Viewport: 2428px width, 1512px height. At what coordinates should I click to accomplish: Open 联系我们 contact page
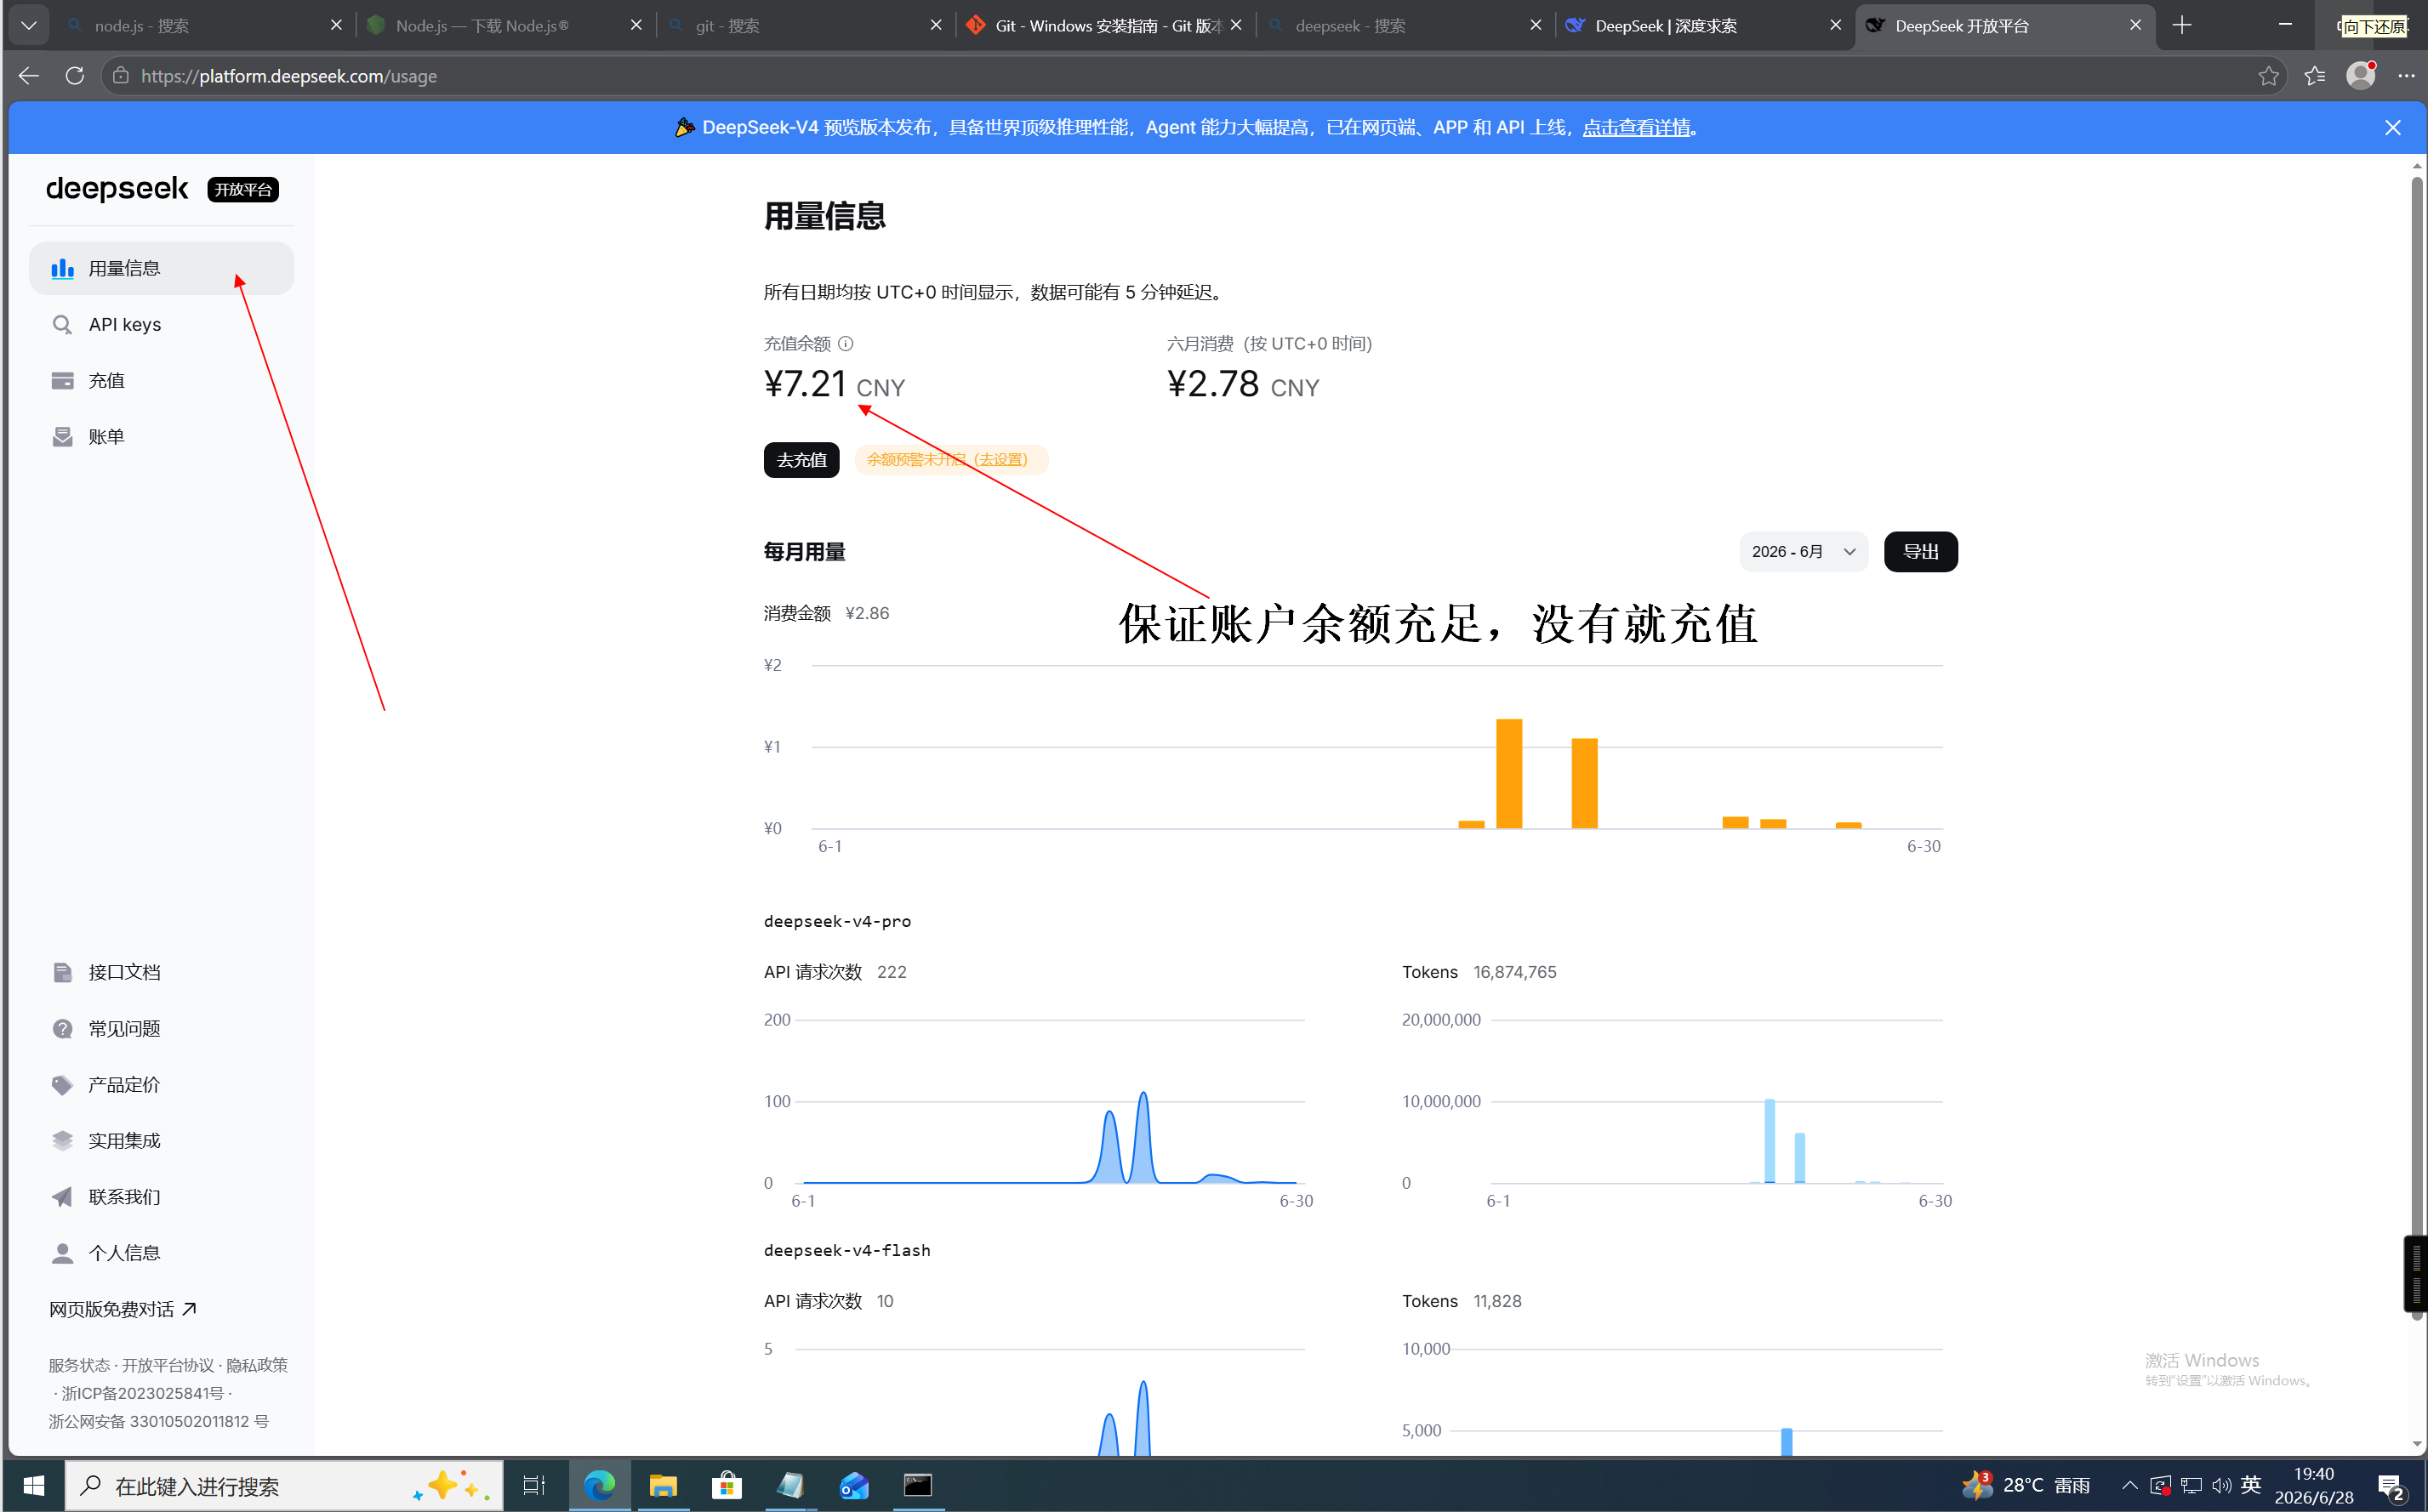click(x=161, y=1196)
